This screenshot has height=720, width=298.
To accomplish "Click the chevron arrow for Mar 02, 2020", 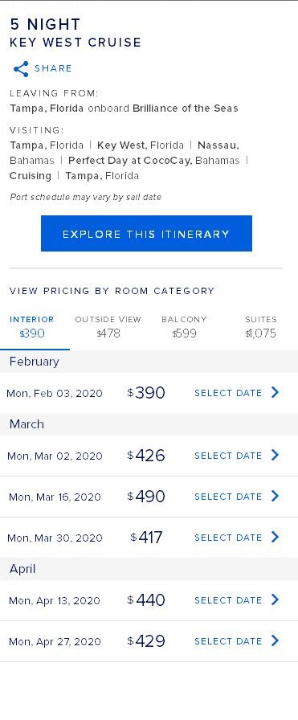I will point(275,455).
